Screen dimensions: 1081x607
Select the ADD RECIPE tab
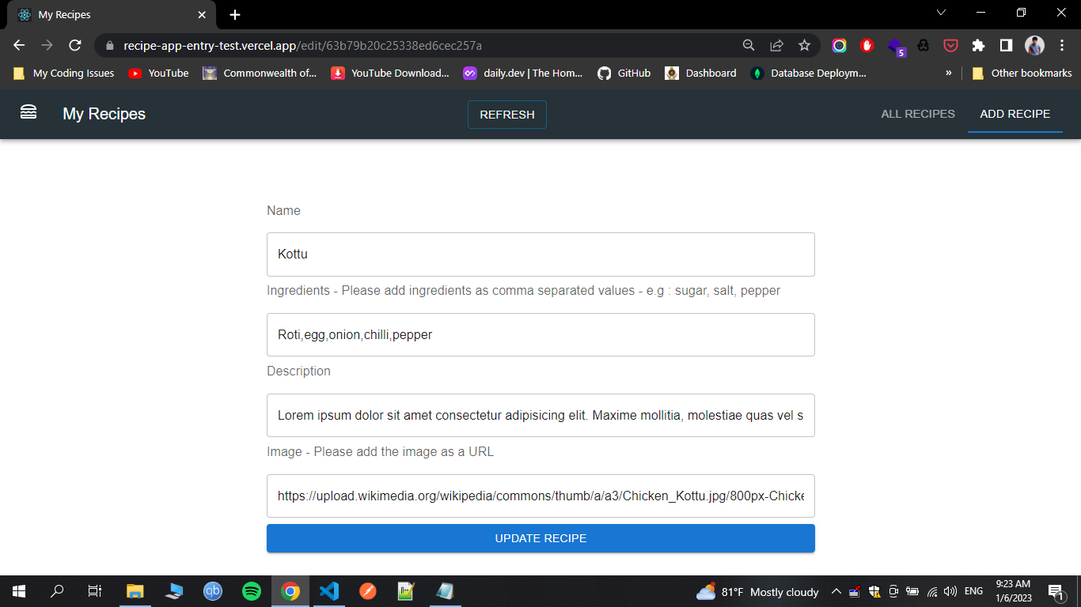click(x=1015, y=114)
